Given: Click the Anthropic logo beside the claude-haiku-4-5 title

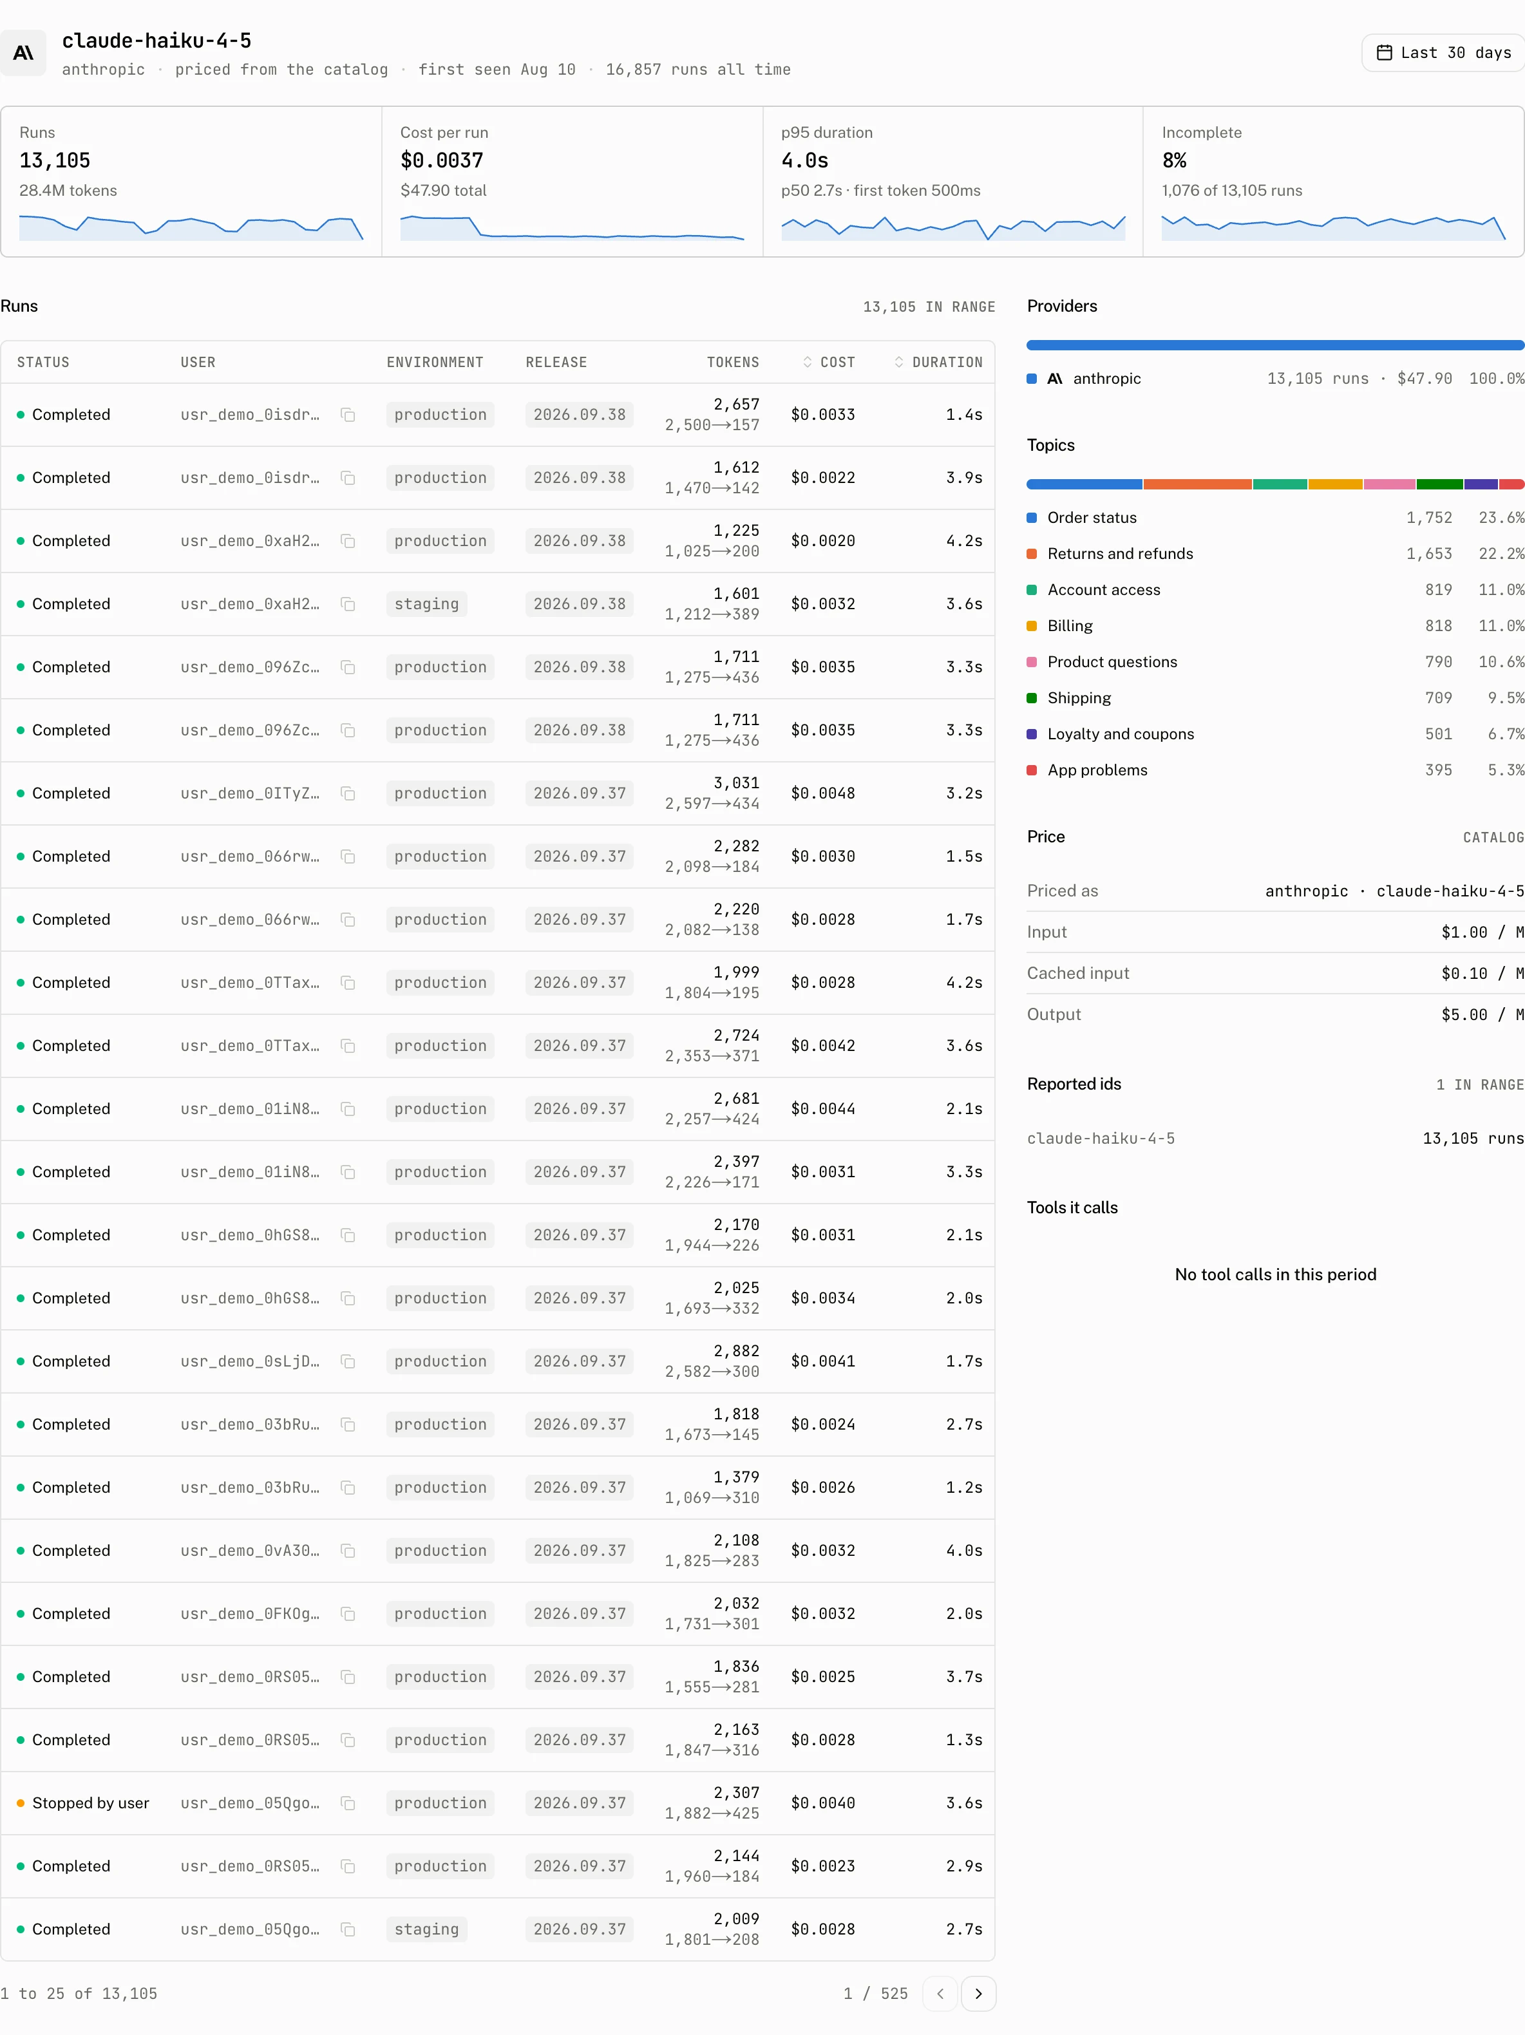Looking at the screenshot, I should point(23,53).
